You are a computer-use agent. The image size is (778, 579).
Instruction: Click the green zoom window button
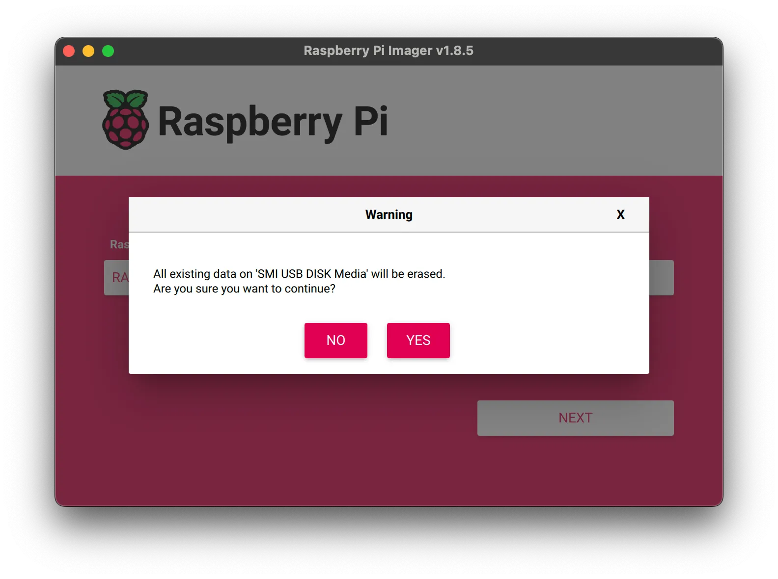(x=108, y=51)
